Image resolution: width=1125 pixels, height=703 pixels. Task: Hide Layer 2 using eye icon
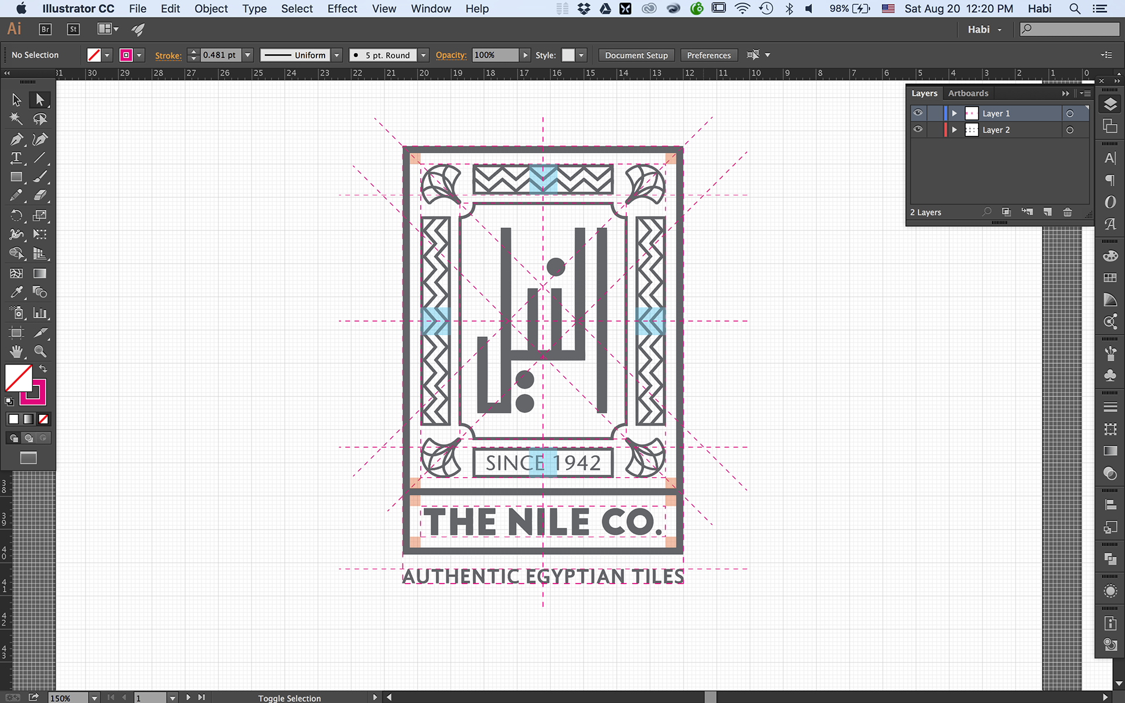tap(918, 129)
